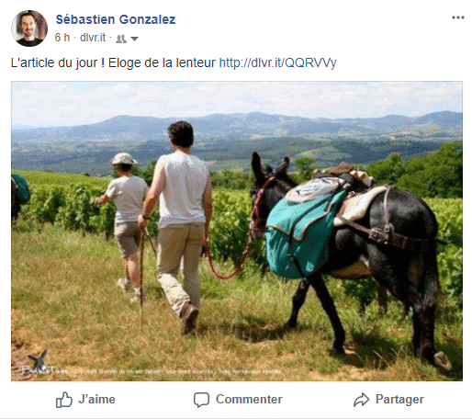Viewport: 472px width, 419px height.
Task: Expand the audience selector dropdown arrow
Action: pos(134,39)
